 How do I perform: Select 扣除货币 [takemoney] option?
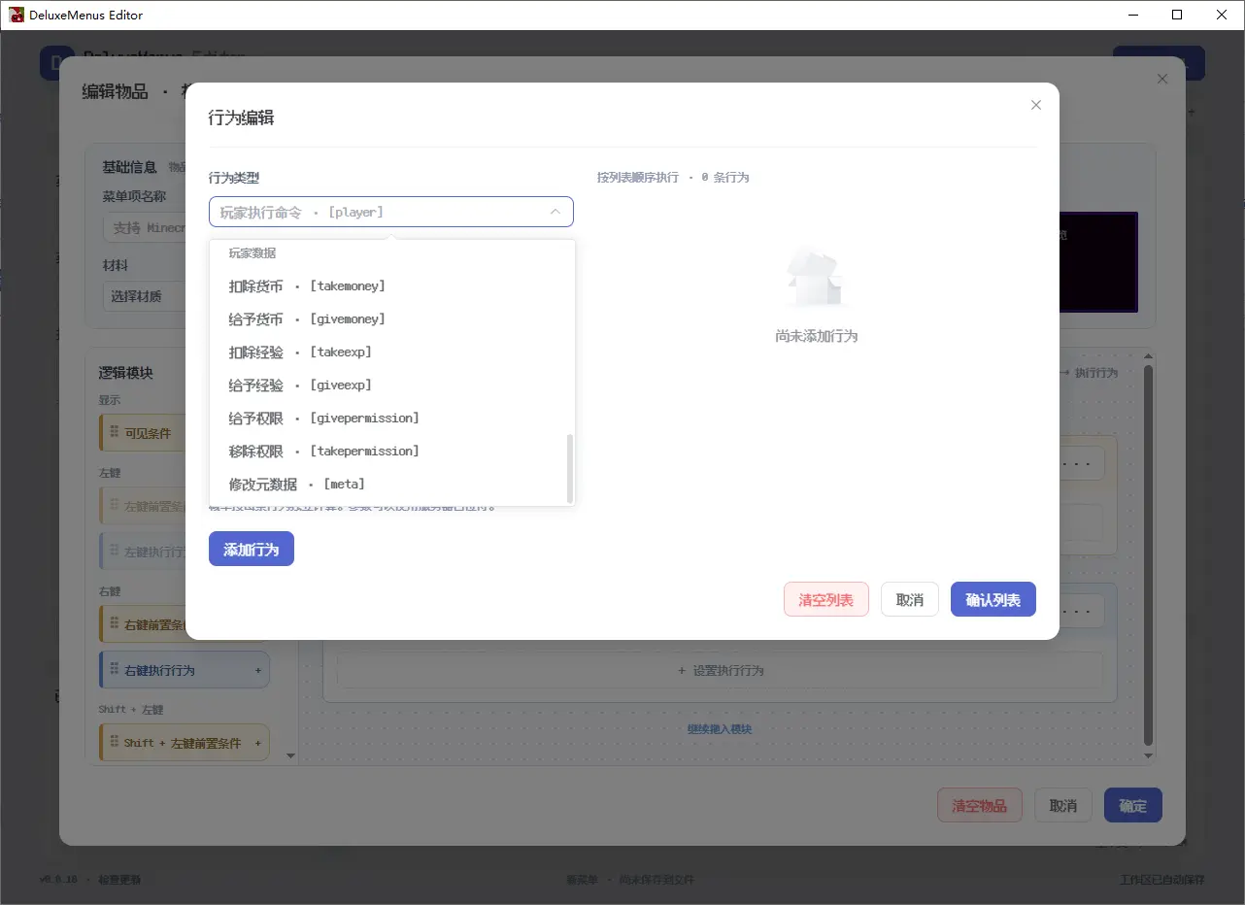point(391,286)
